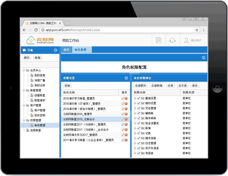Expand the 期初设置 permission node
The width and height of the screenshot is (228, 176).
[135, 103]
